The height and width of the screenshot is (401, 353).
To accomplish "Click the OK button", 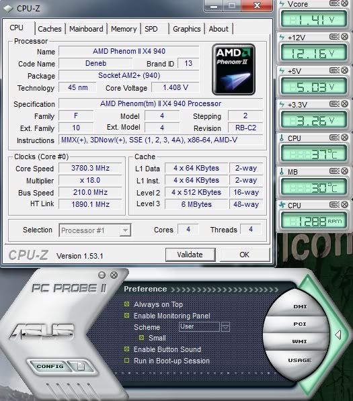I will click(245, 255).
